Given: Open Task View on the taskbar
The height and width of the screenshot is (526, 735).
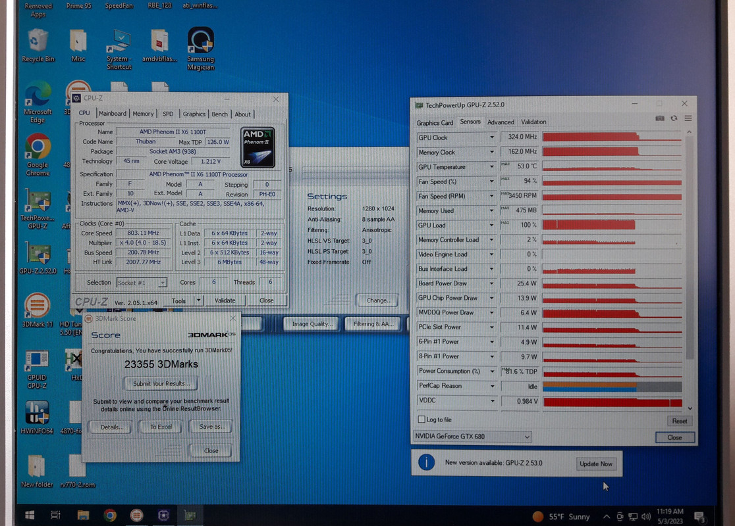Looking at the screenshot, I should [55, 515].
